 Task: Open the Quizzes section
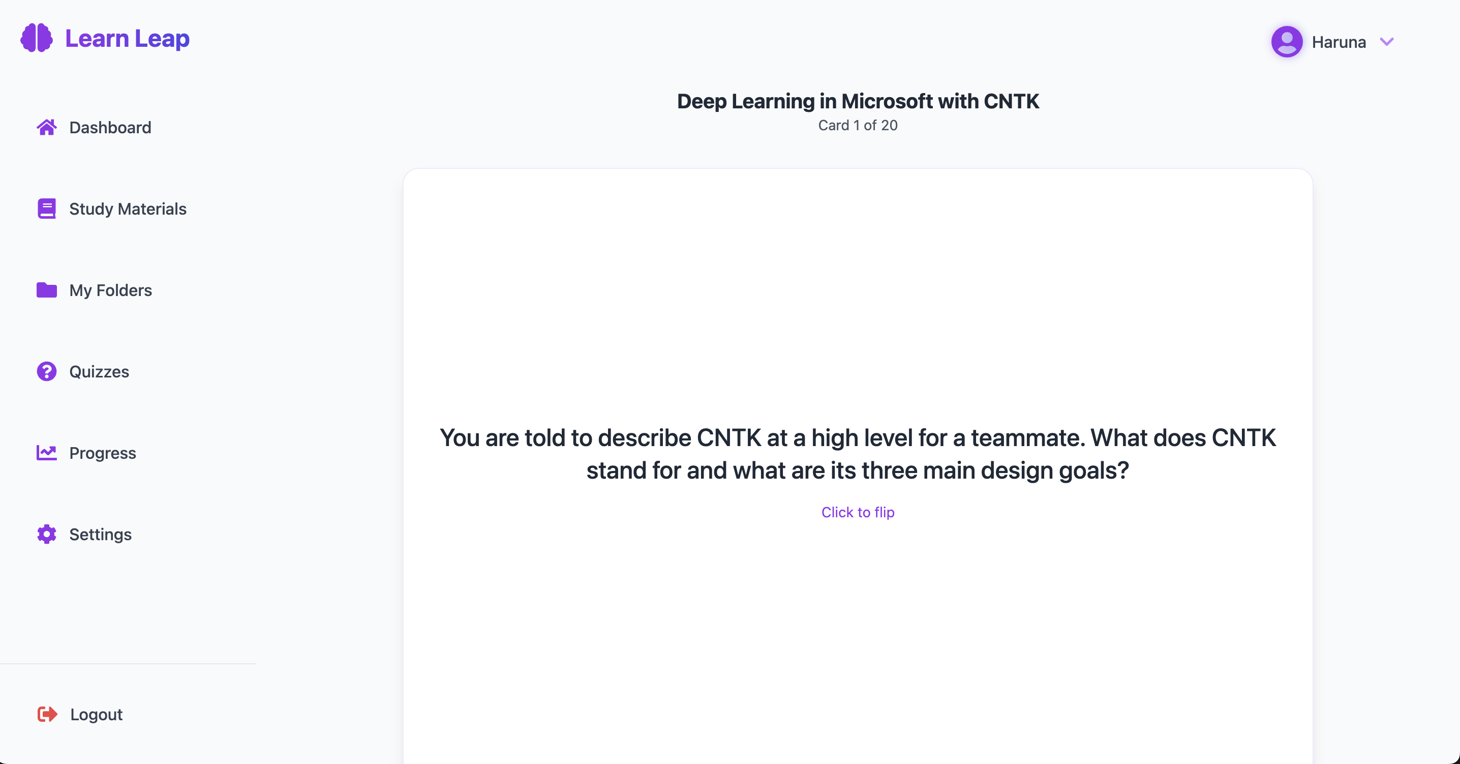[99, 371]
